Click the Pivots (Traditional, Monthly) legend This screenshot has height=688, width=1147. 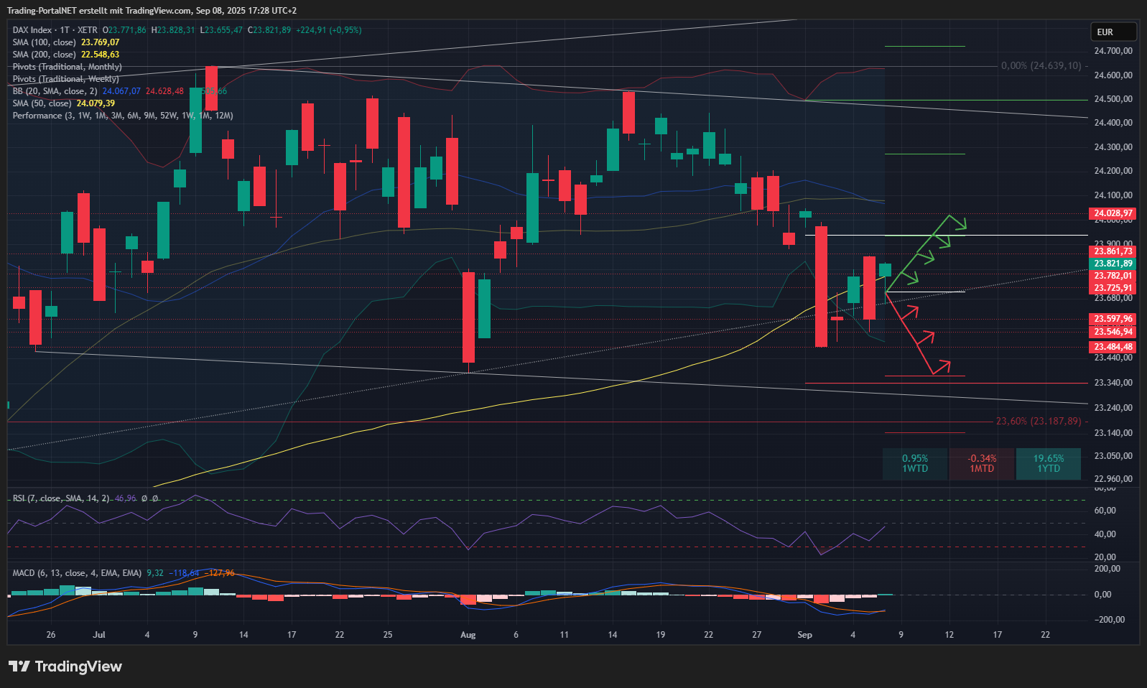(x=67, y=67)
